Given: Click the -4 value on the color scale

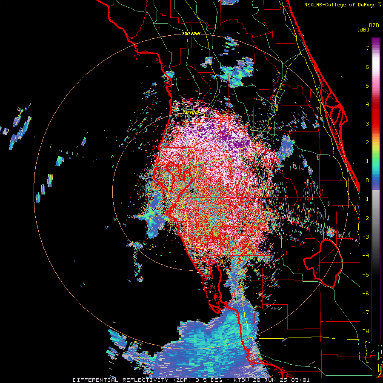Looking at the screenshot, I should [366, 256].
